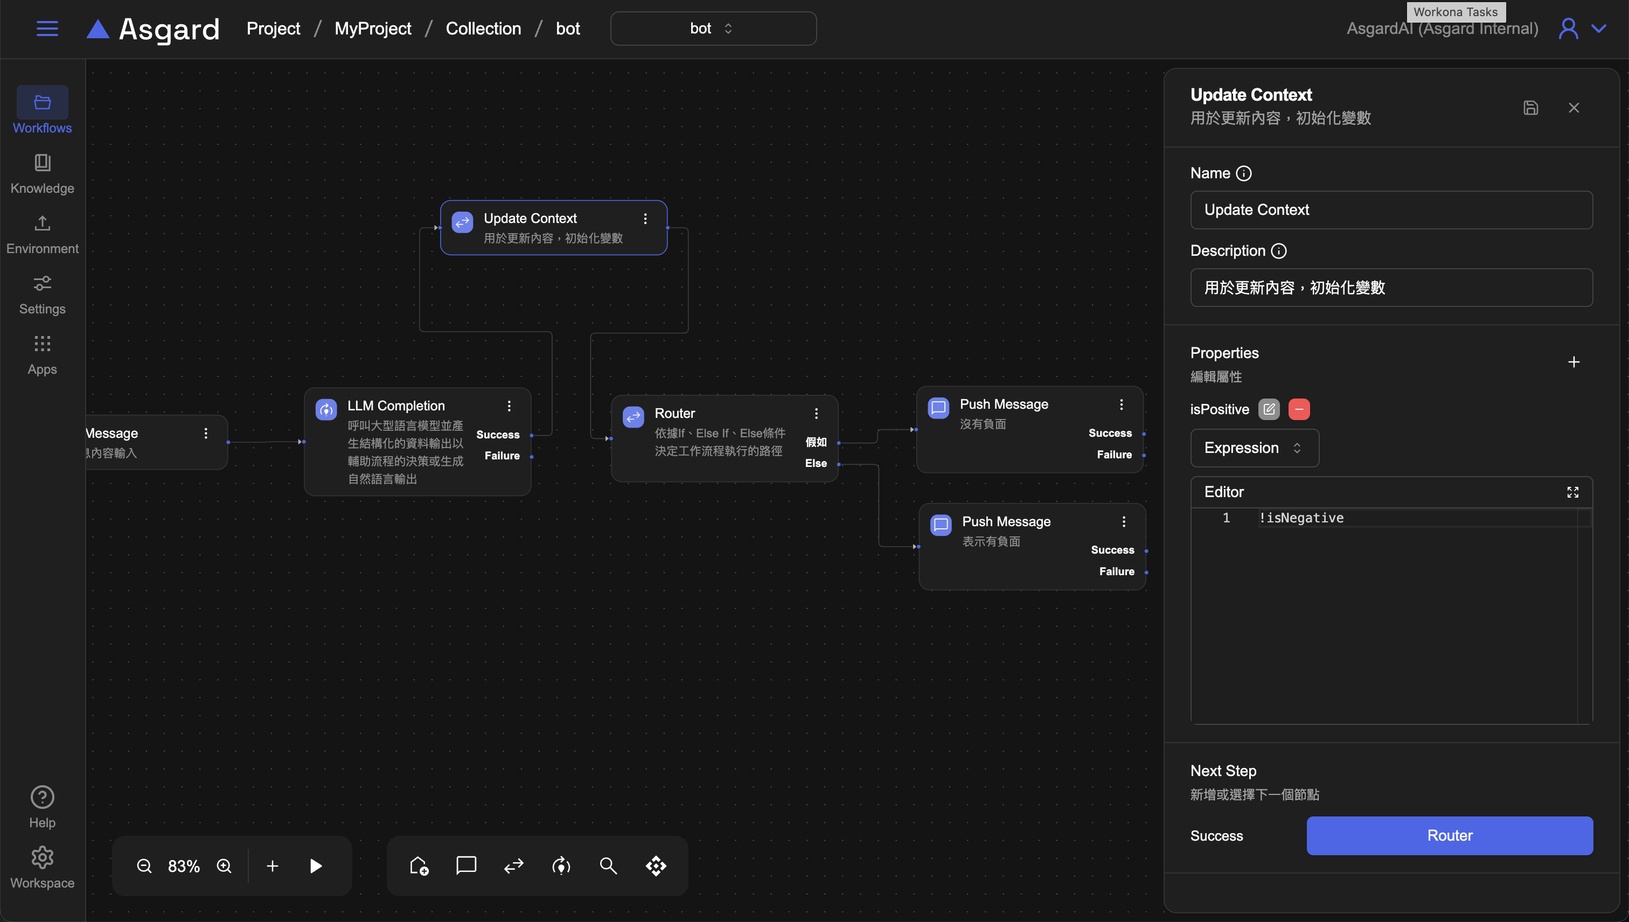This screenshot has height=922, width=1629.
Task: Open the Knowledge sidebar section
Action: (x=43, y=173)
